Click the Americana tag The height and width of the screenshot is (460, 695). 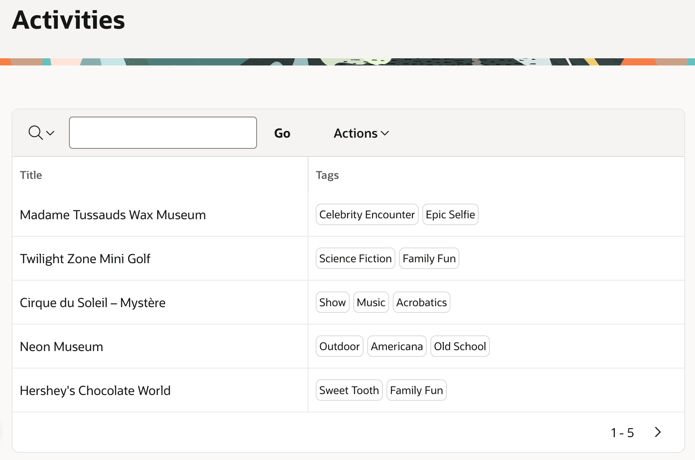click(x=397, y=346)
